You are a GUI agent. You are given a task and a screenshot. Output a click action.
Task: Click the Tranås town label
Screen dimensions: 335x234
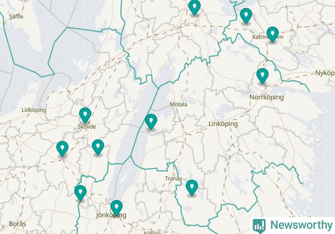pyautogui.click(x=173, y=178)
